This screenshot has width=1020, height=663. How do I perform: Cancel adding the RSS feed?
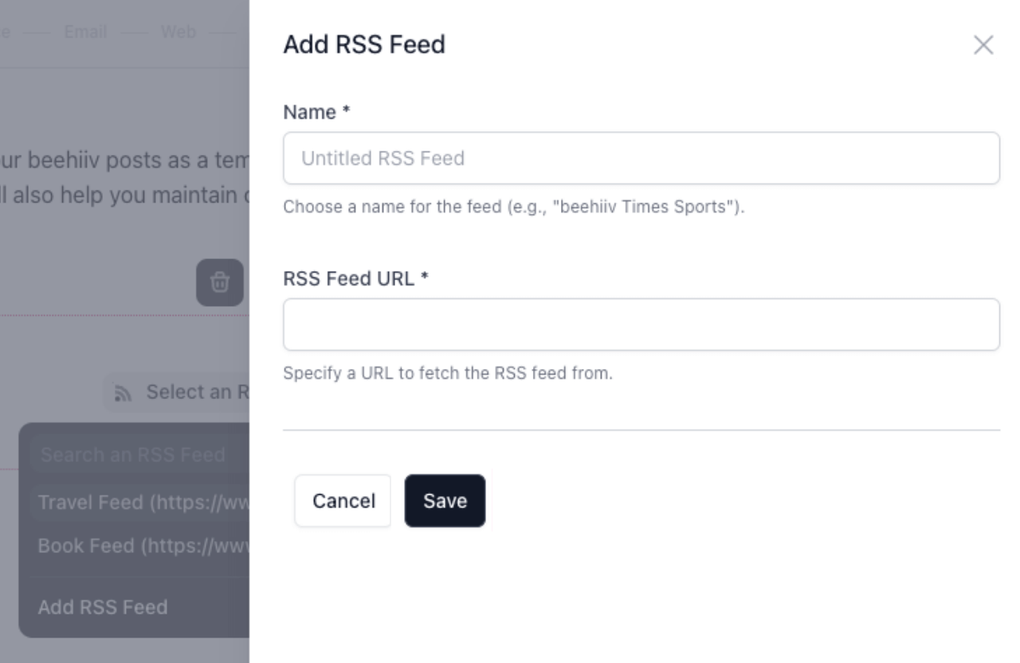click(x=343, y=500)
